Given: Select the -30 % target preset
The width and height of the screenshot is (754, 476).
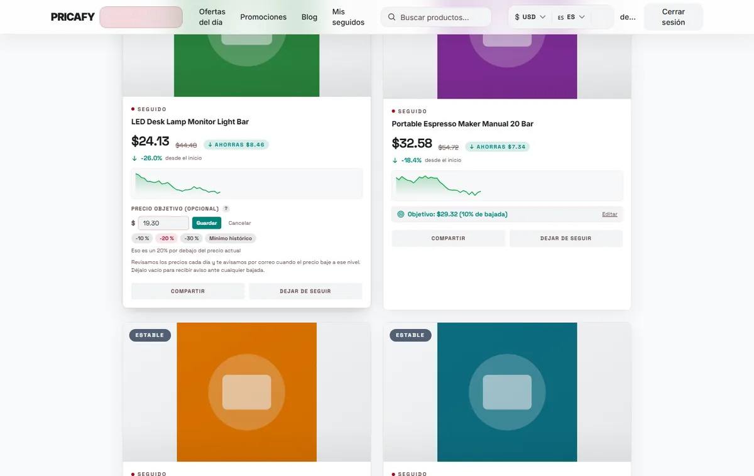Looking at the screenshot, I should pos(191,238).
